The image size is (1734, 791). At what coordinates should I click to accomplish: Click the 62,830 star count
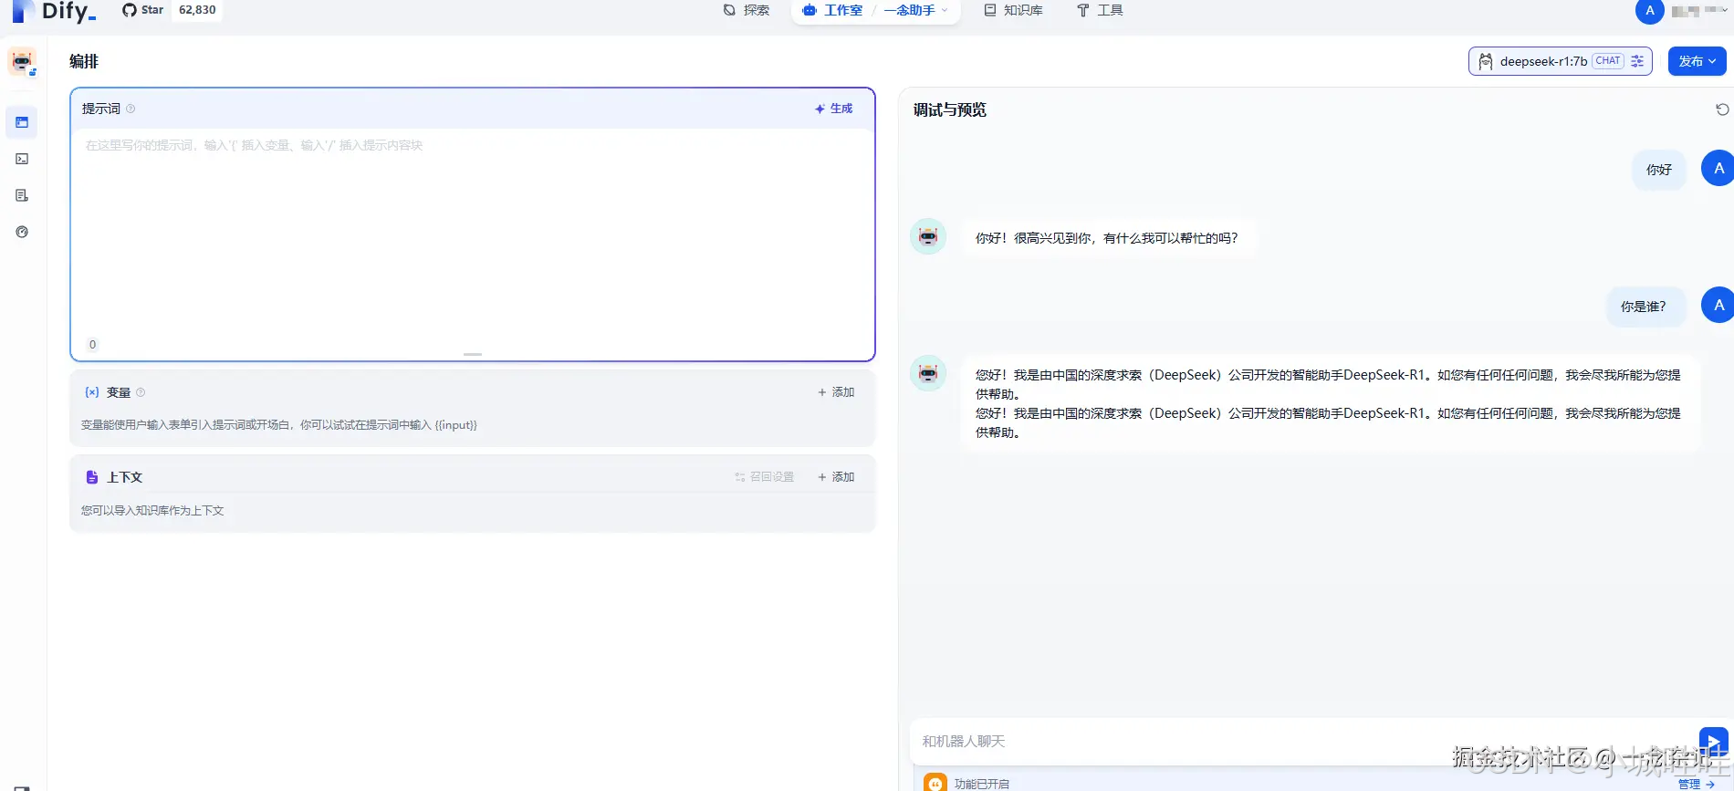(x=197, y=10)
